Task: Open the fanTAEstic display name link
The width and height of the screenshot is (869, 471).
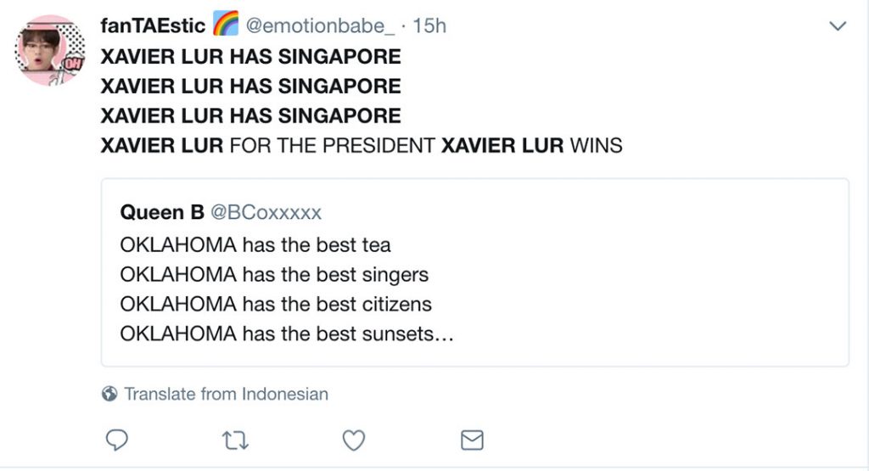Action: (x=153, y=26)
